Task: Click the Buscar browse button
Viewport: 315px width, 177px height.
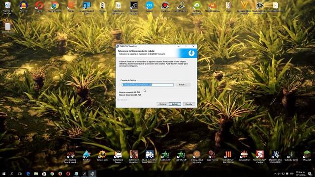Action: point(183,85)
